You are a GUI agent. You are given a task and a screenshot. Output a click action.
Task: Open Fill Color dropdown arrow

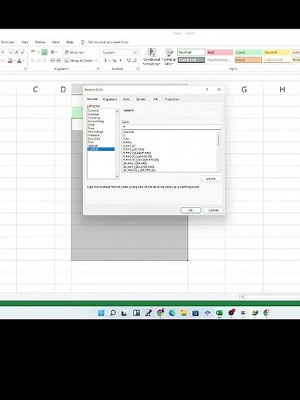[14, 61]
